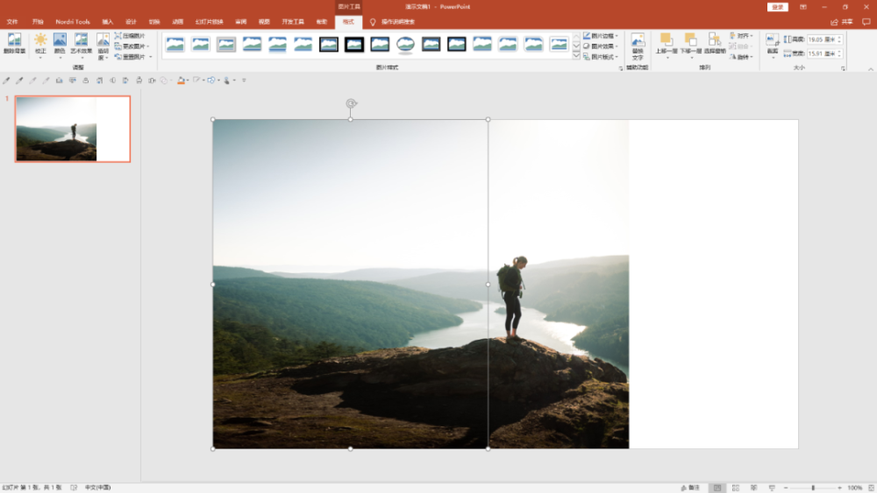877x493 pixels.
Task: Open the Design (设计) tab
Action: click(x=131, y=22)
